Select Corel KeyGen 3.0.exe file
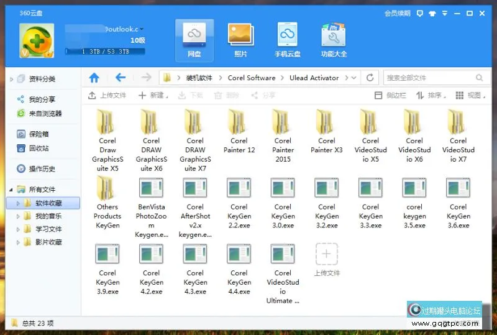 (283, 203)
